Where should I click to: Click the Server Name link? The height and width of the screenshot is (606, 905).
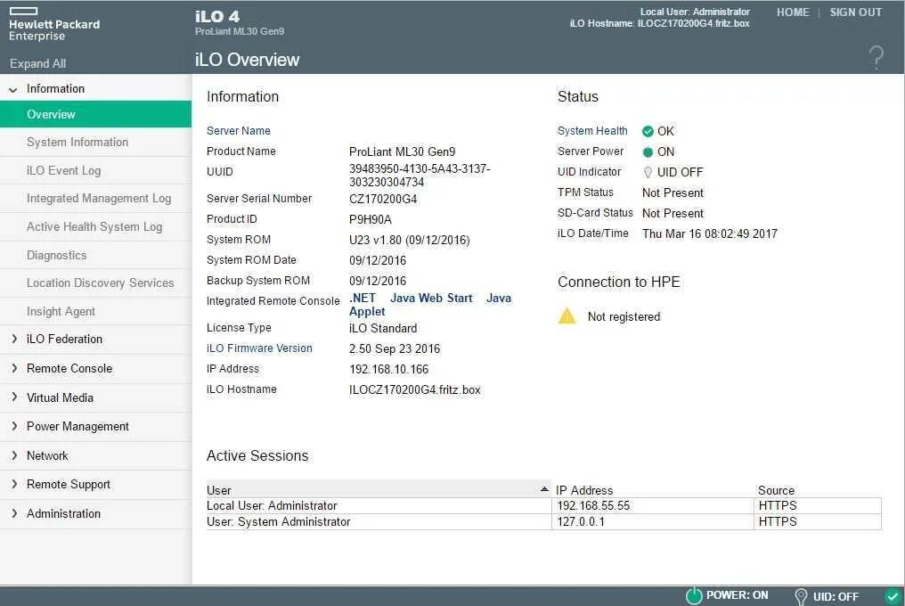239,131
